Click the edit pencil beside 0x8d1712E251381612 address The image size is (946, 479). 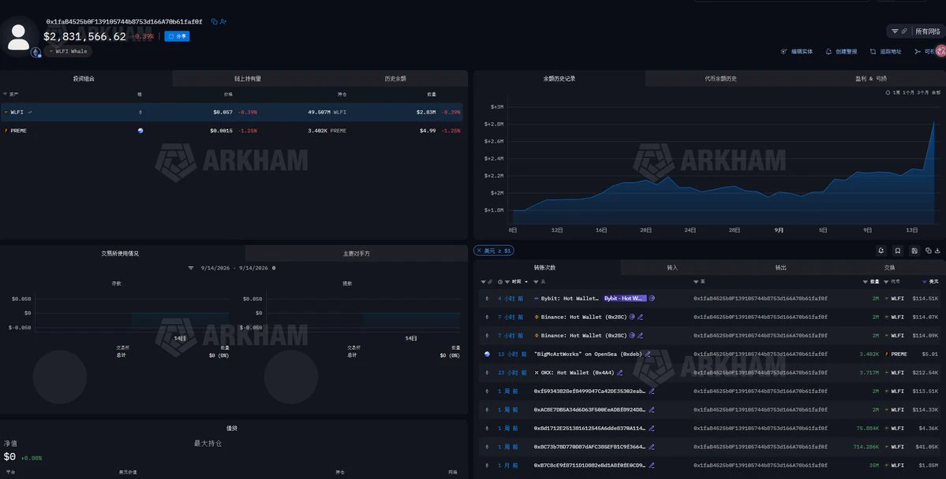(x=652, y=429)
